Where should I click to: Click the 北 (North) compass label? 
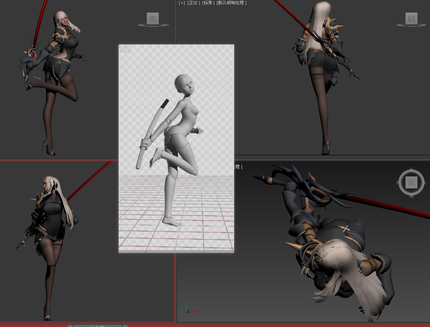point(411,170)
